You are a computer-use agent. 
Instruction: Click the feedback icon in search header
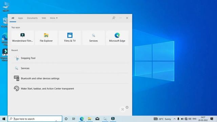(x=114, y=18)
